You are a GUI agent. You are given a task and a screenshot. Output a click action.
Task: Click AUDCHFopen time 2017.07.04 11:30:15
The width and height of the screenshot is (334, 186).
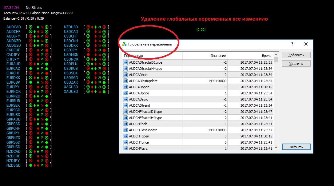pos(256,136)
